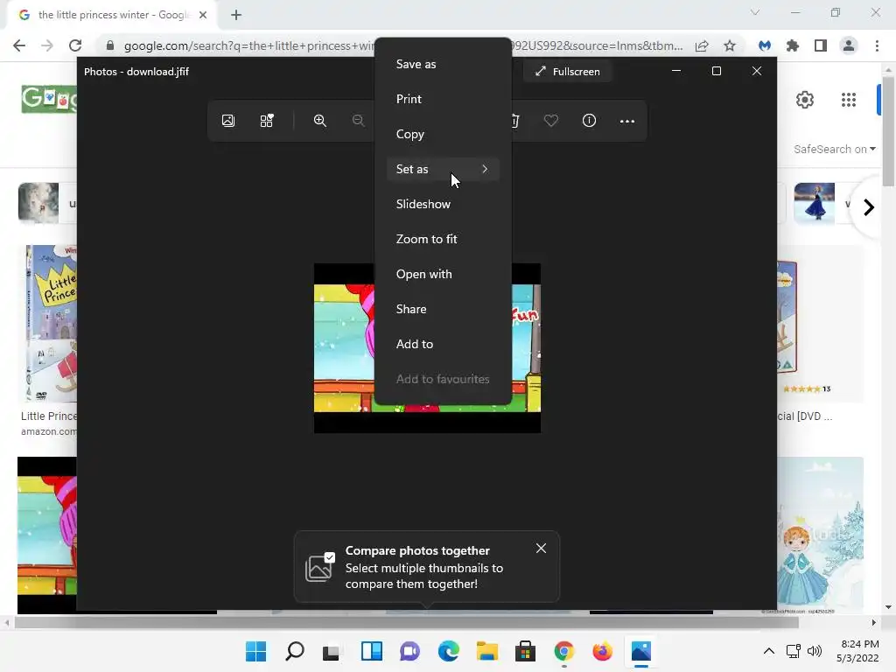Image resolution: width=896 pixels, height=672 pixels.
Task: Click the zoom in magnifier icon
Action: coord(320,121)
